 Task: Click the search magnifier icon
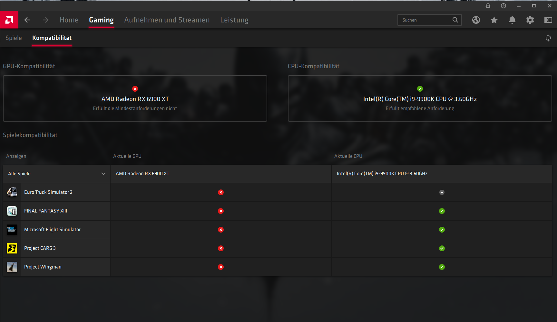click(455, 20)
